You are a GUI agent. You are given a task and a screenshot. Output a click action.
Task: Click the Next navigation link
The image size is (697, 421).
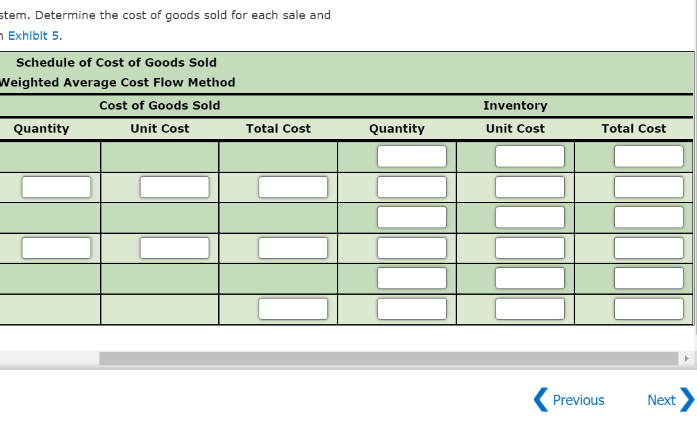click(x=662, y=400)
